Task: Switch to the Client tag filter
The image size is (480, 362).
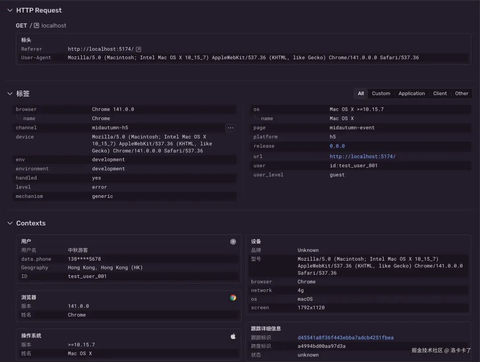Action: pos(440,93)
